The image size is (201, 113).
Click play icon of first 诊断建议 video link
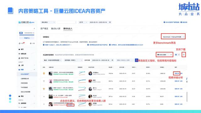(x=44, y=45)
